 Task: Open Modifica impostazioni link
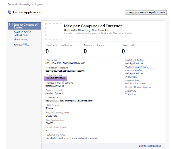coord(136,67)
